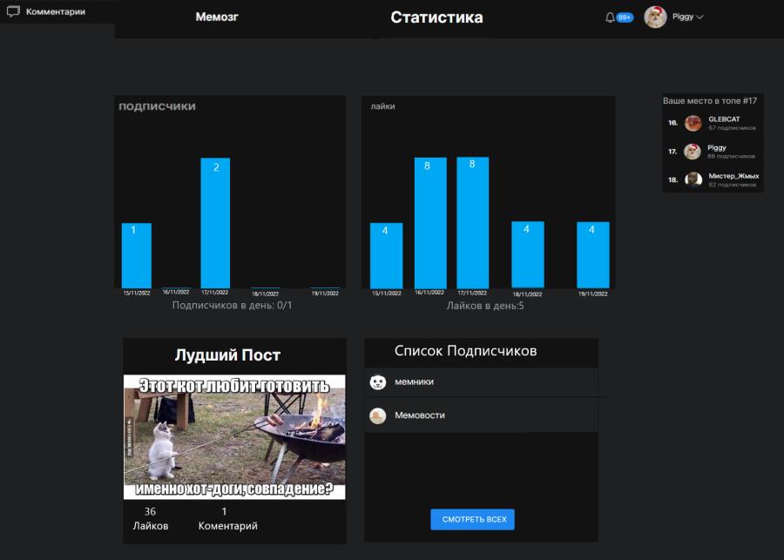Viewport: 784px width, 560px height.
Task: Open Мистер_Жмых profile name
Action: (x=733, y=176)
